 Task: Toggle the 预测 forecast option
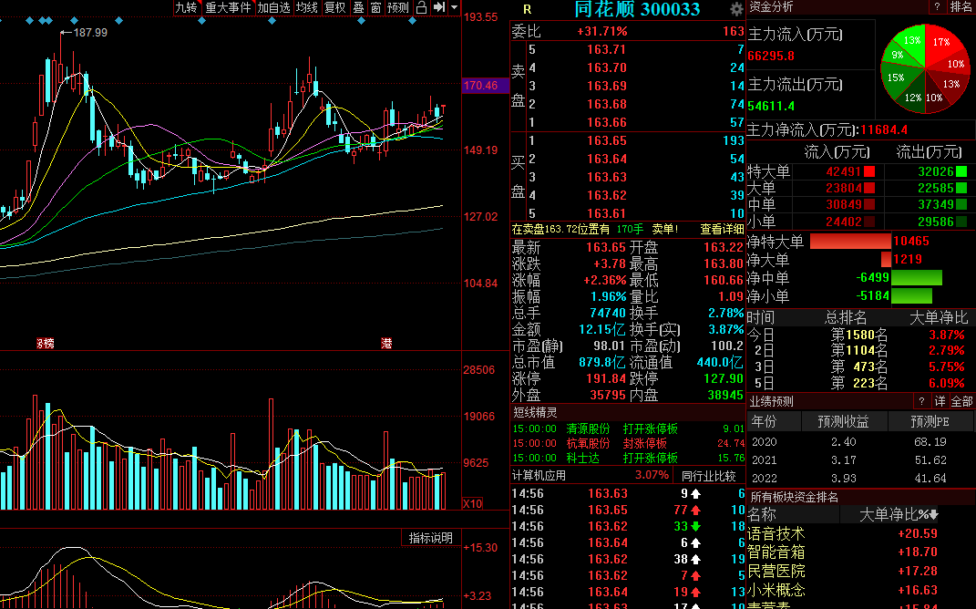(397, 7)
